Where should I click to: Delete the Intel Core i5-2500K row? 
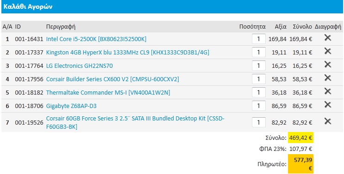[x=327, y=38]
